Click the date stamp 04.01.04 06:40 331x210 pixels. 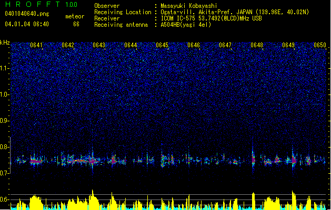[x=27, y=24]
